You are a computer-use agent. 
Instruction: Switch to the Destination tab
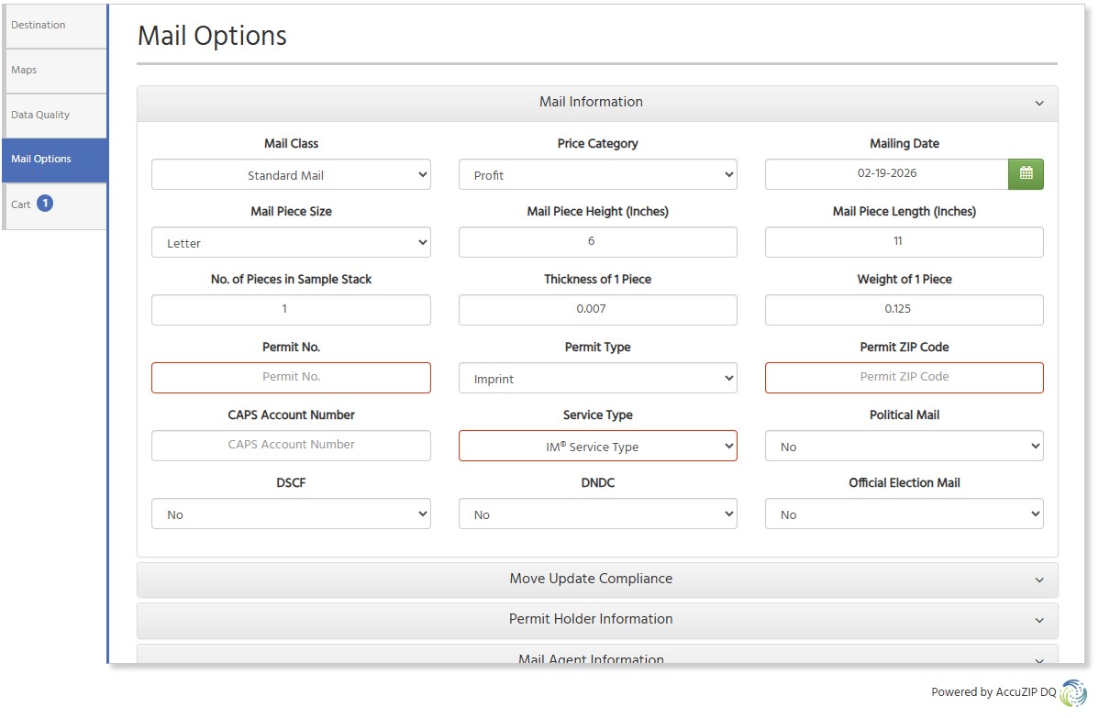click(54, 26)
